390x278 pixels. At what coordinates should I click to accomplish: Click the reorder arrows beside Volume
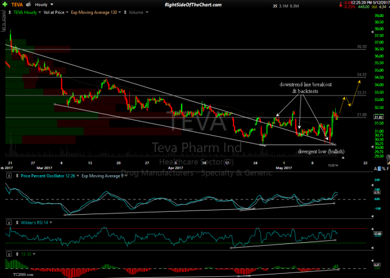coord(125,12)
